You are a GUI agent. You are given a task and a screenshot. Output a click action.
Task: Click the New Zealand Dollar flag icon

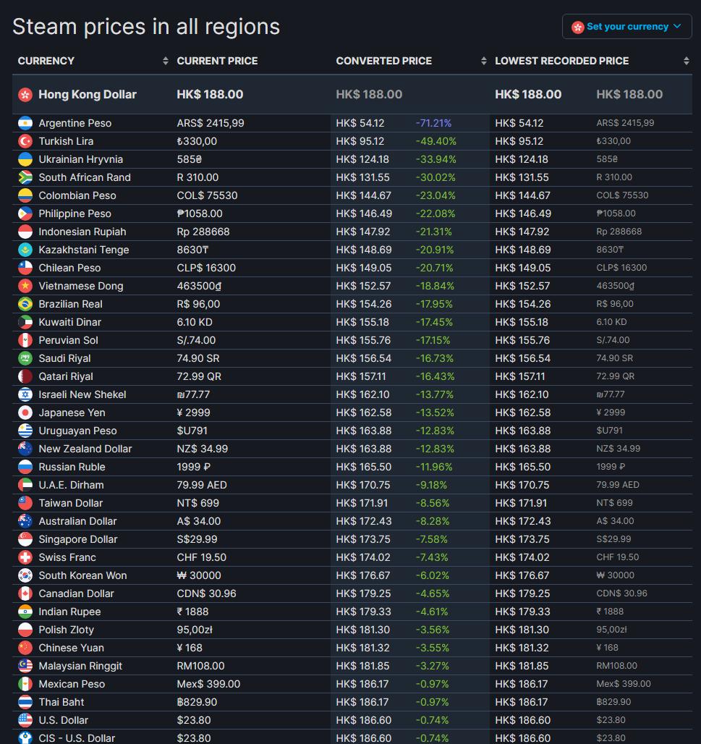coord(25,449)
